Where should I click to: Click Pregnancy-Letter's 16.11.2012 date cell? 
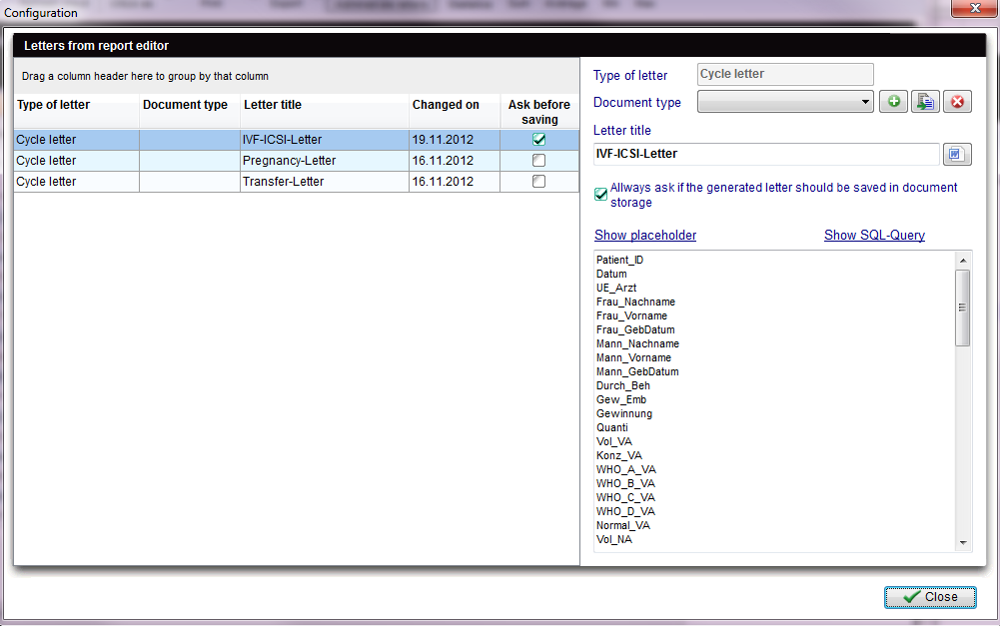pyautogui.click(x=455, y=161)
